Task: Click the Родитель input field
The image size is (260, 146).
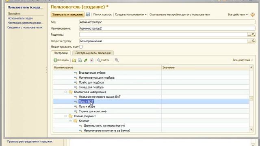Action: point(163,34)
